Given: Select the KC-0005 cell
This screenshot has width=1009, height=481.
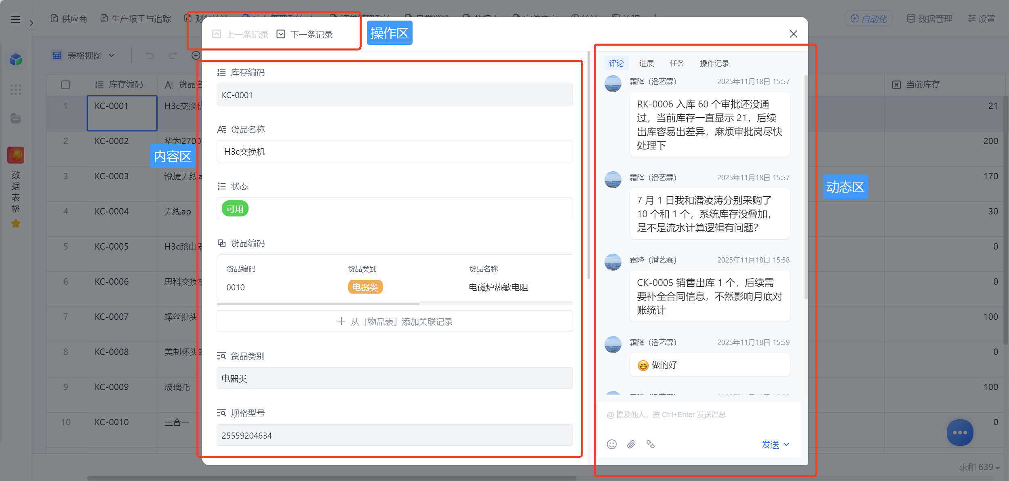Looking at the screenshot, I should pyautogui.click(x=122, y=254).
